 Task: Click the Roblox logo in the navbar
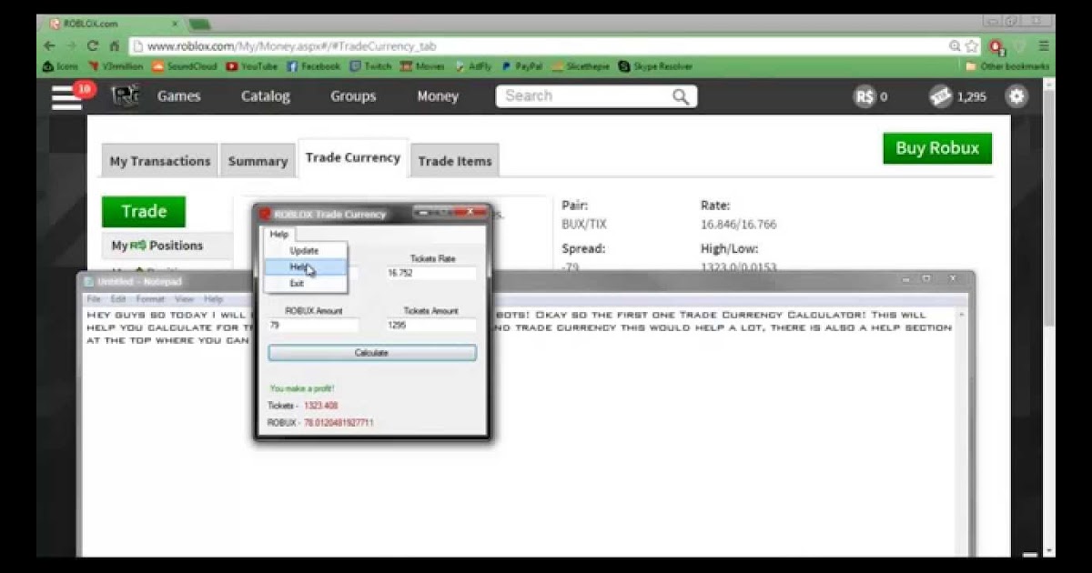coord(125,95)
